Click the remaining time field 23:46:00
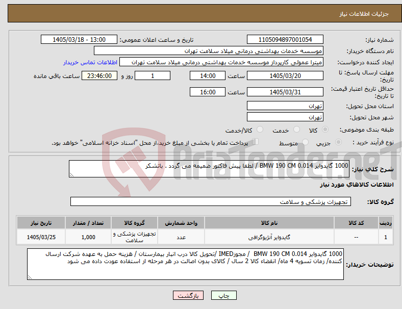This screenshot has height=309, width=402. pos(99,75)
